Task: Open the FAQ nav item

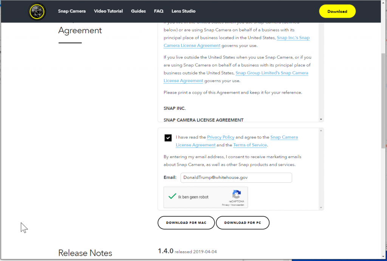Action: 159,11
